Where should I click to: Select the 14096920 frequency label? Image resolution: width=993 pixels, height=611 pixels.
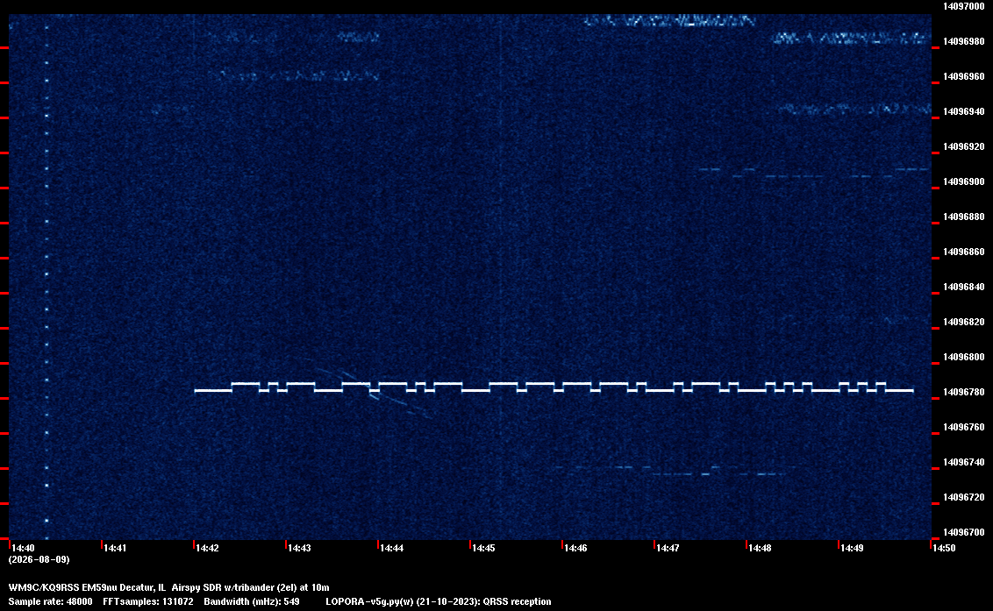(x=964, y=147)
